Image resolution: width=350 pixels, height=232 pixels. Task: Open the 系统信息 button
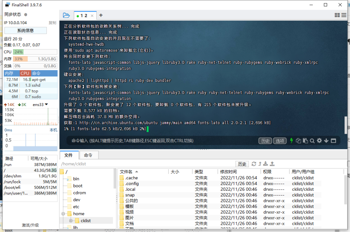25,30
